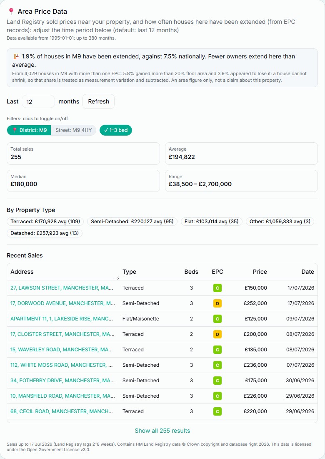This screenshot has width=325, height=459.
Task: Switch filter to Street: M9 4HY
Action: coord(74,130)
